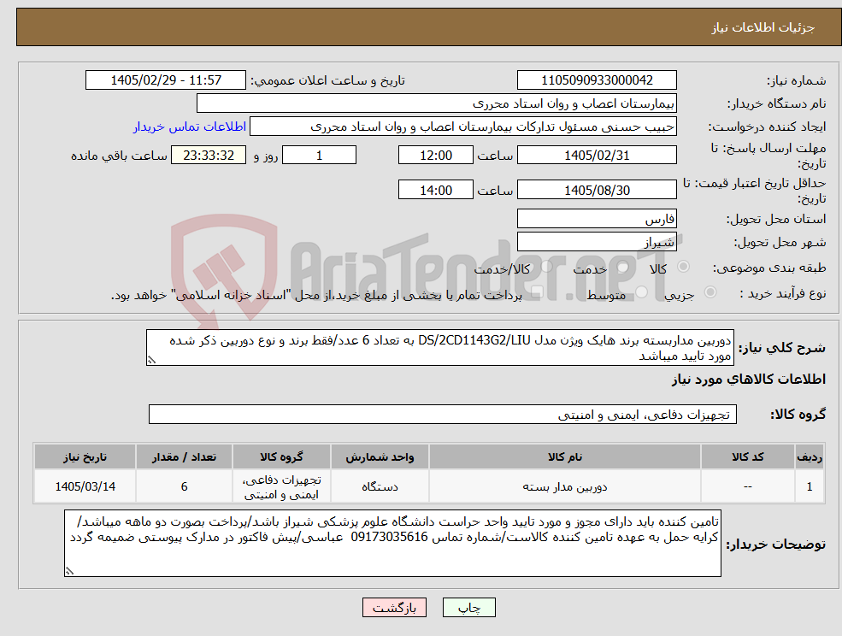Click the کد کالا column header
The height and width of the screenshot is (636, 842).
click(747, 456)
